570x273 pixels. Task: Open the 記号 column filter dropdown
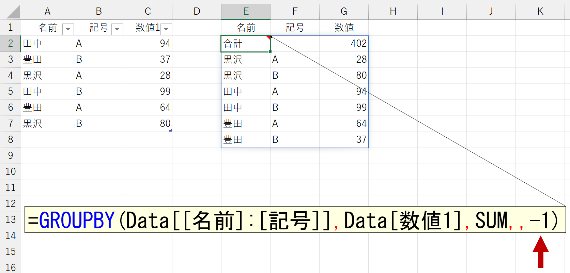pos(117,29)
